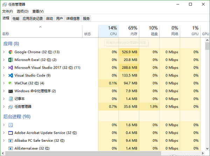Expand the Windows 命令处理程序 group

(x=4, y=91)
